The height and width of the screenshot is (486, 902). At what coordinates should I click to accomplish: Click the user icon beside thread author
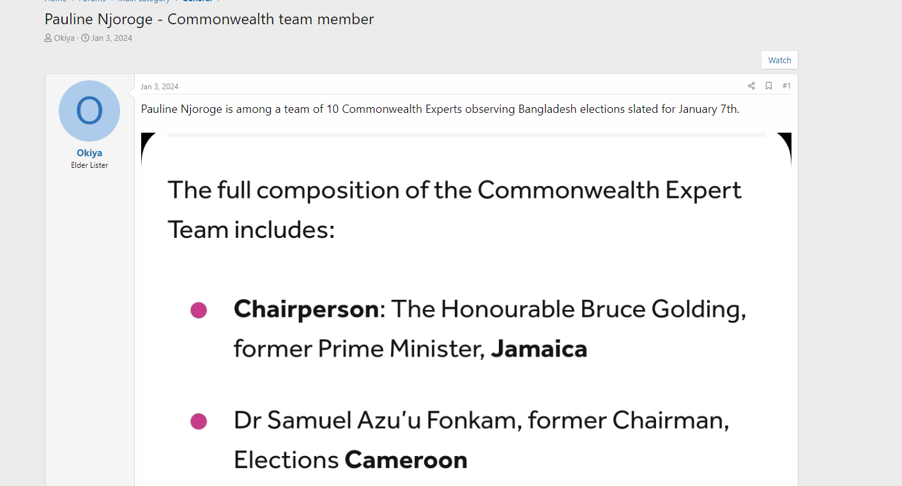49,38
